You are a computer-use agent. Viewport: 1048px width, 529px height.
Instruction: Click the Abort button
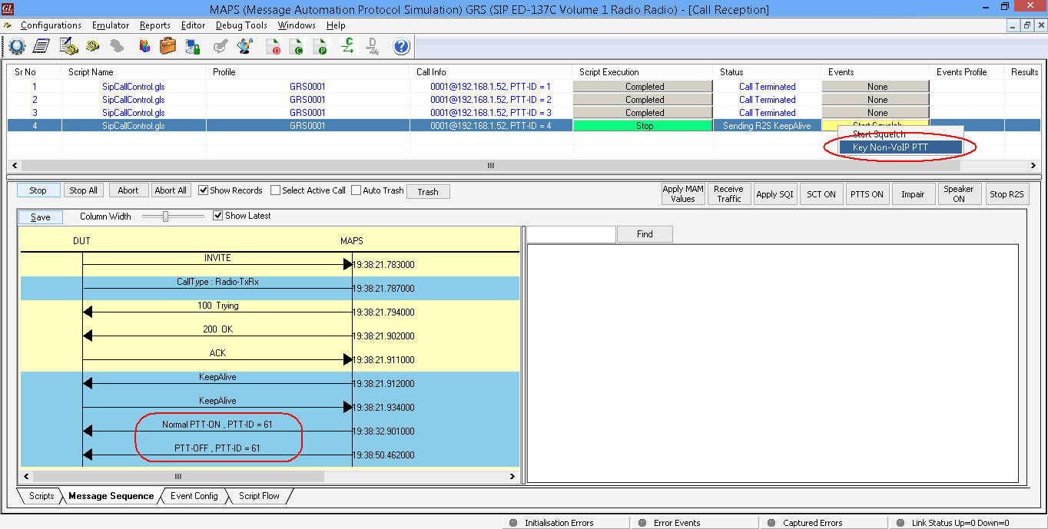pyautogui.click(x=128, y=190)
